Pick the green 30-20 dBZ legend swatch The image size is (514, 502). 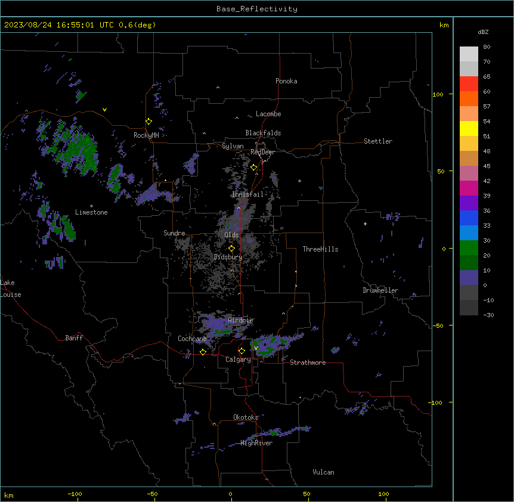469,248
